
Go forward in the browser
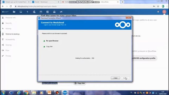tap(7, 6)
